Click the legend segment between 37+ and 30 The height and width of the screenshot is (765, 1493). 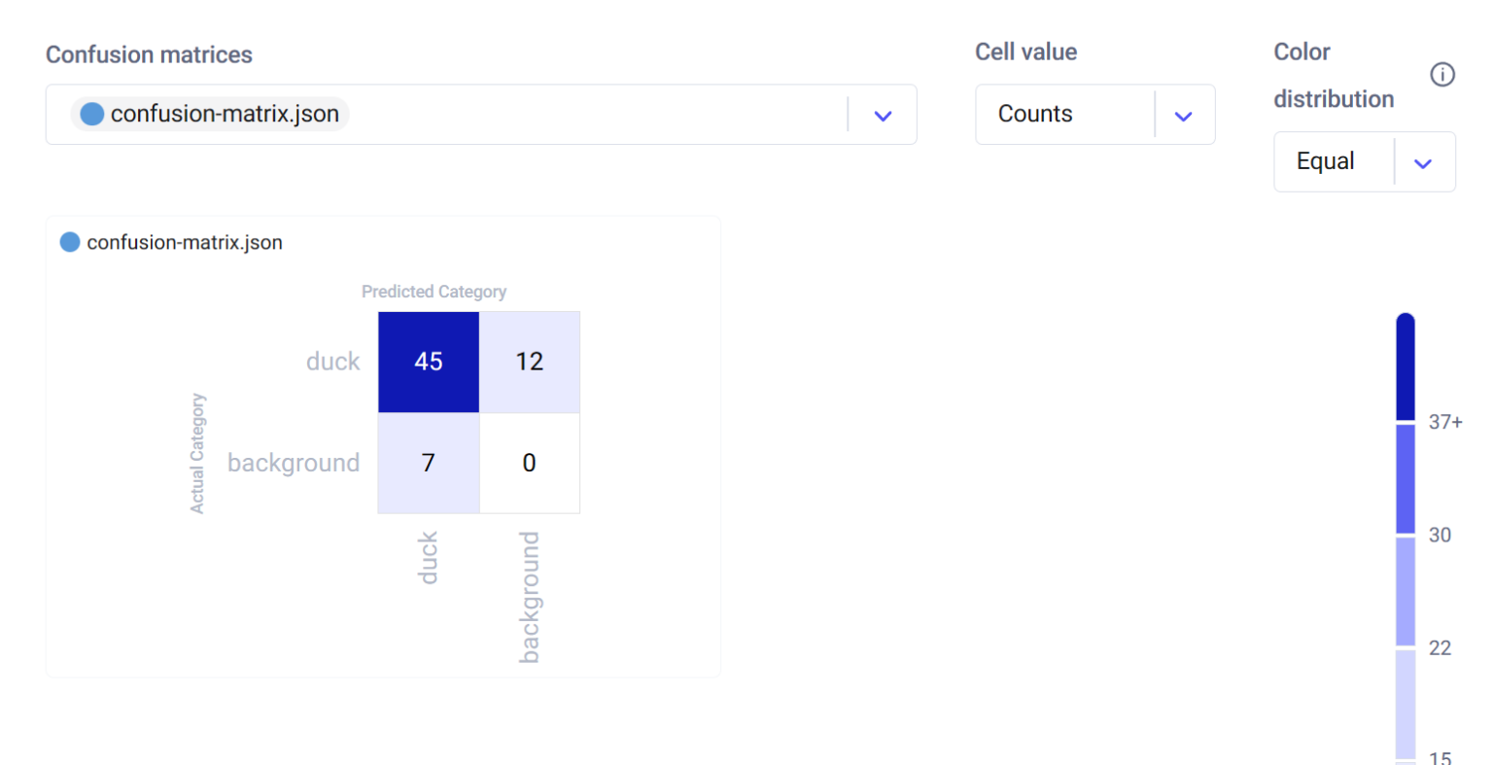point(1406,478)
